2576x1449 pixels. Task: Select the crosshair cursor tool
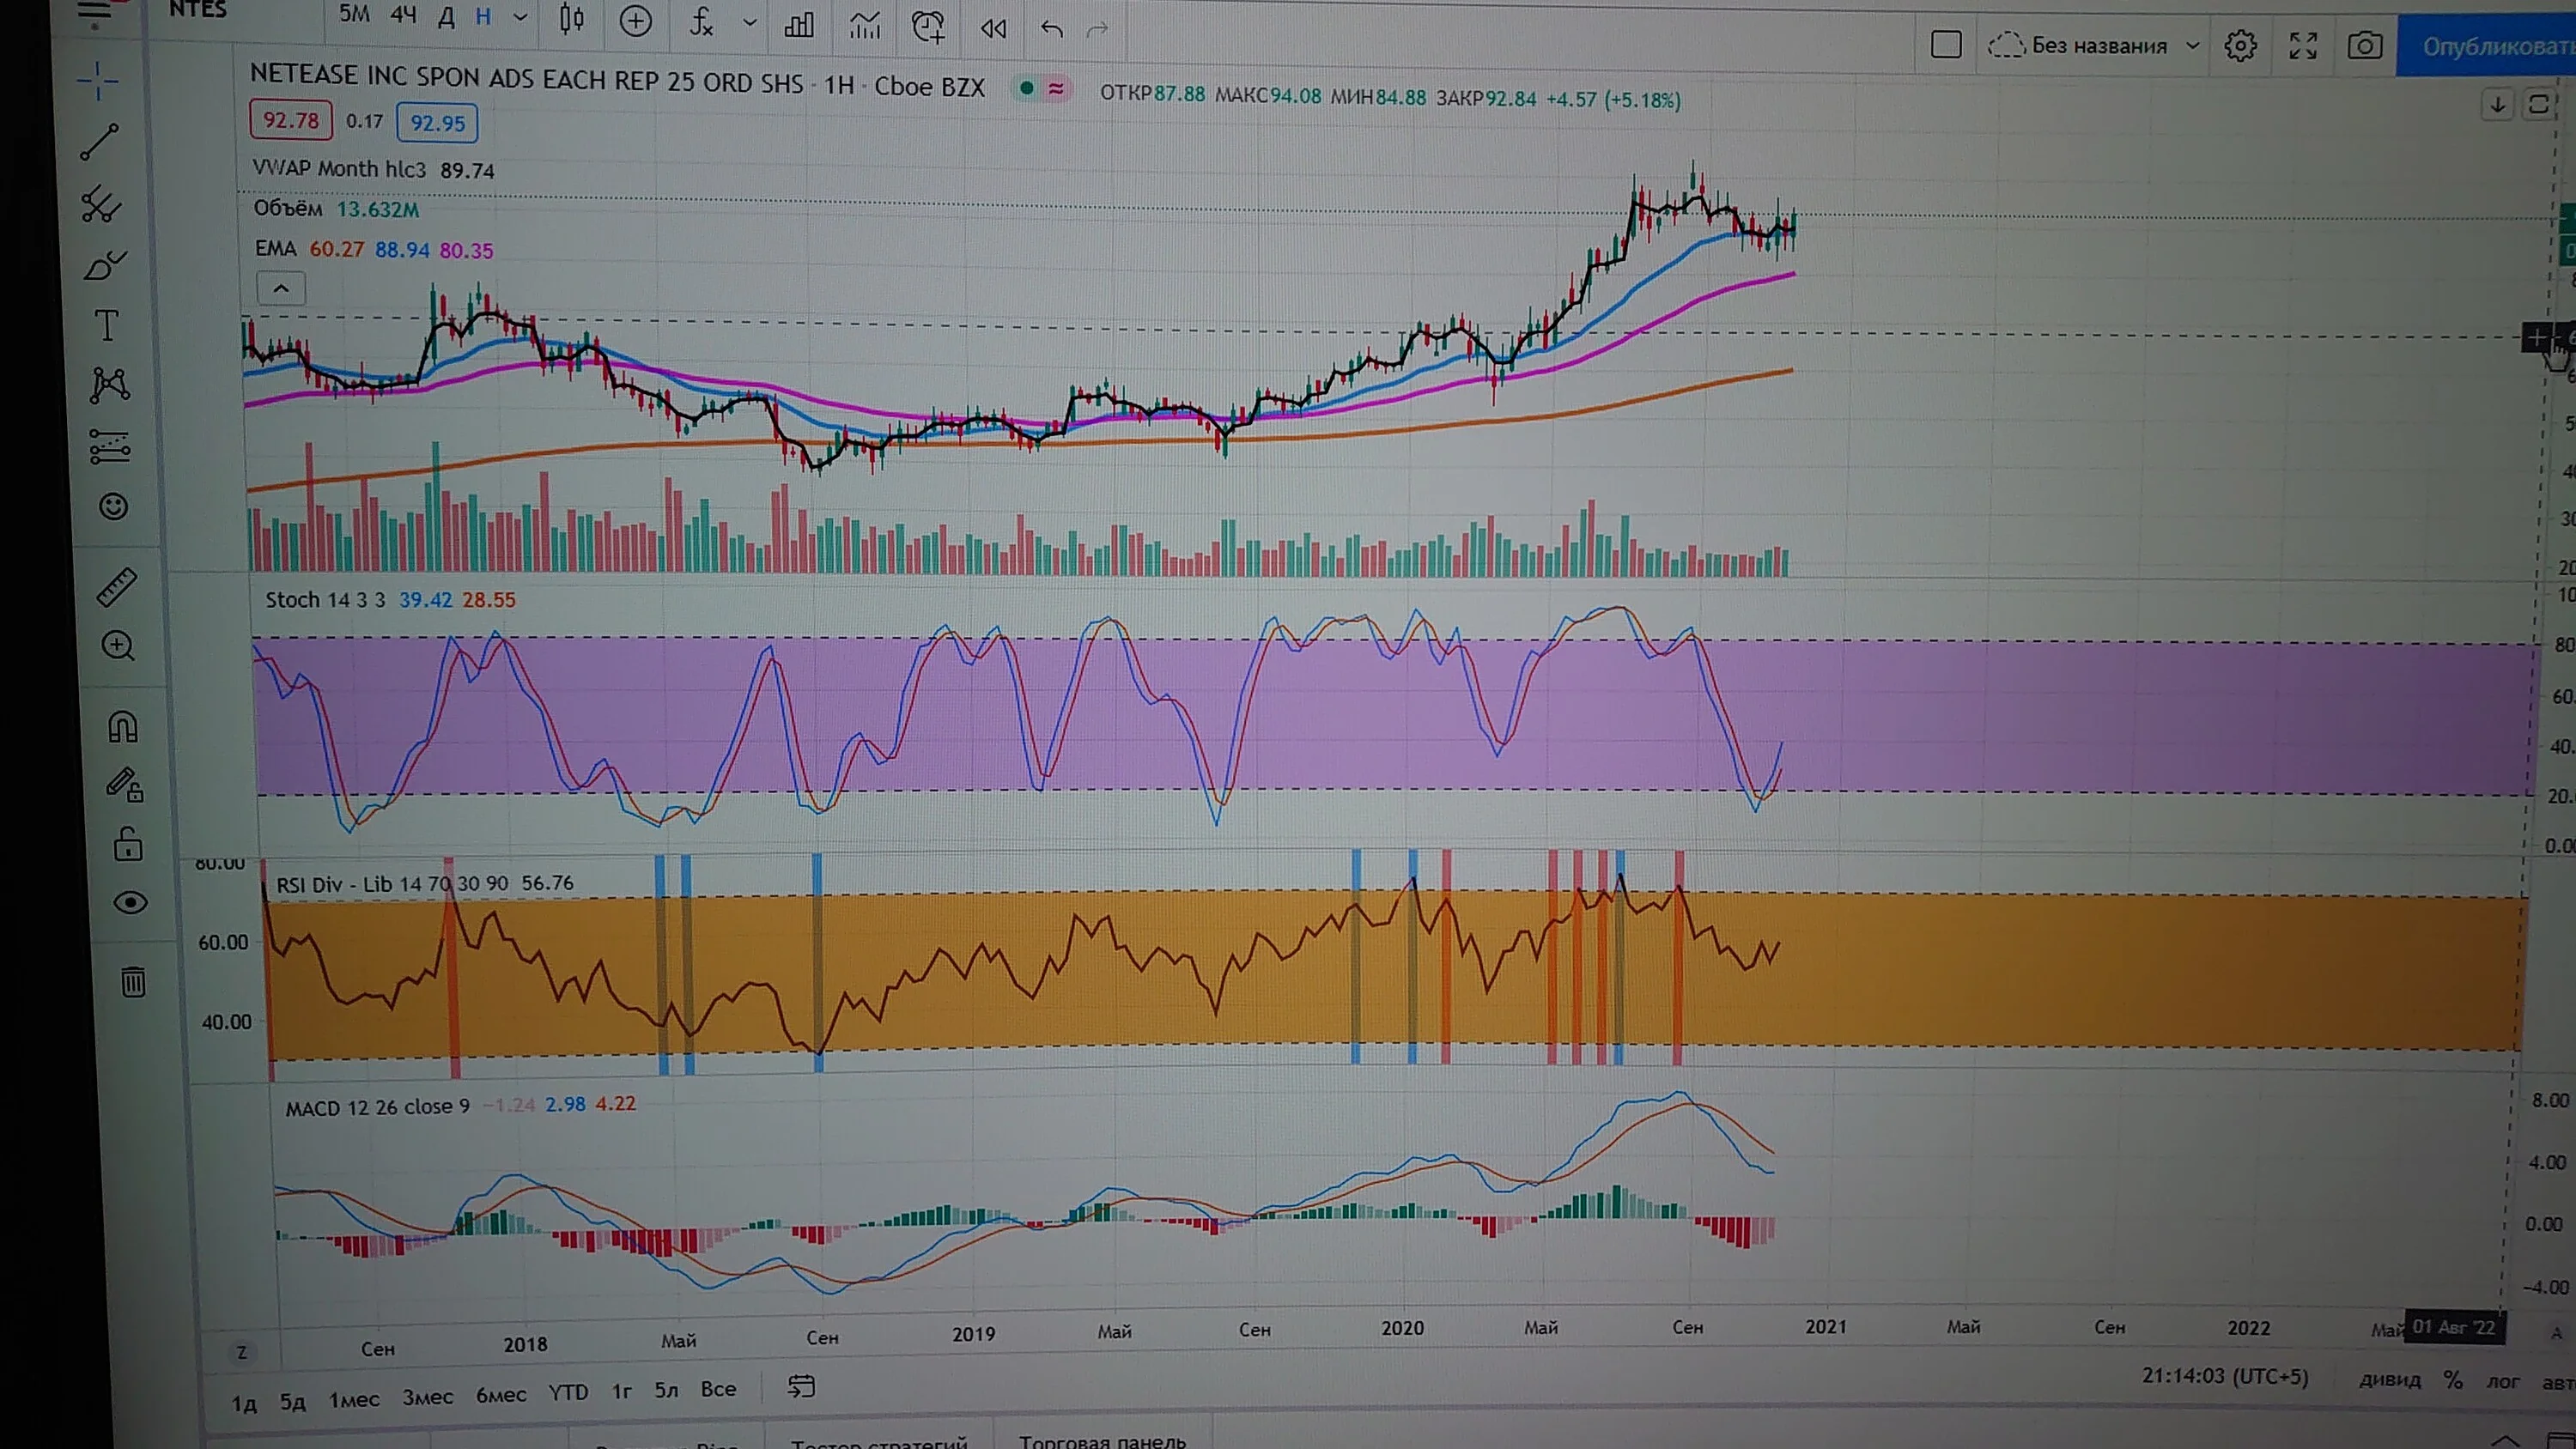(x=98, y=81)
